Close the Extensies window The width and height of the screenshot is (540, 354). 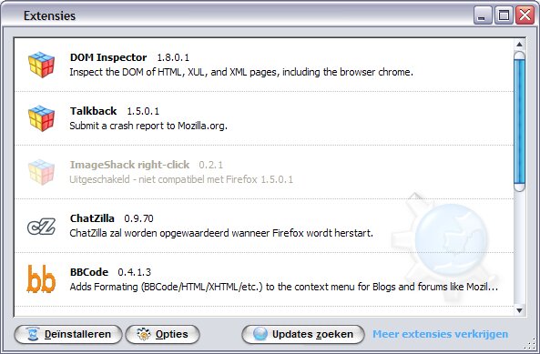(x=525, y=15)
